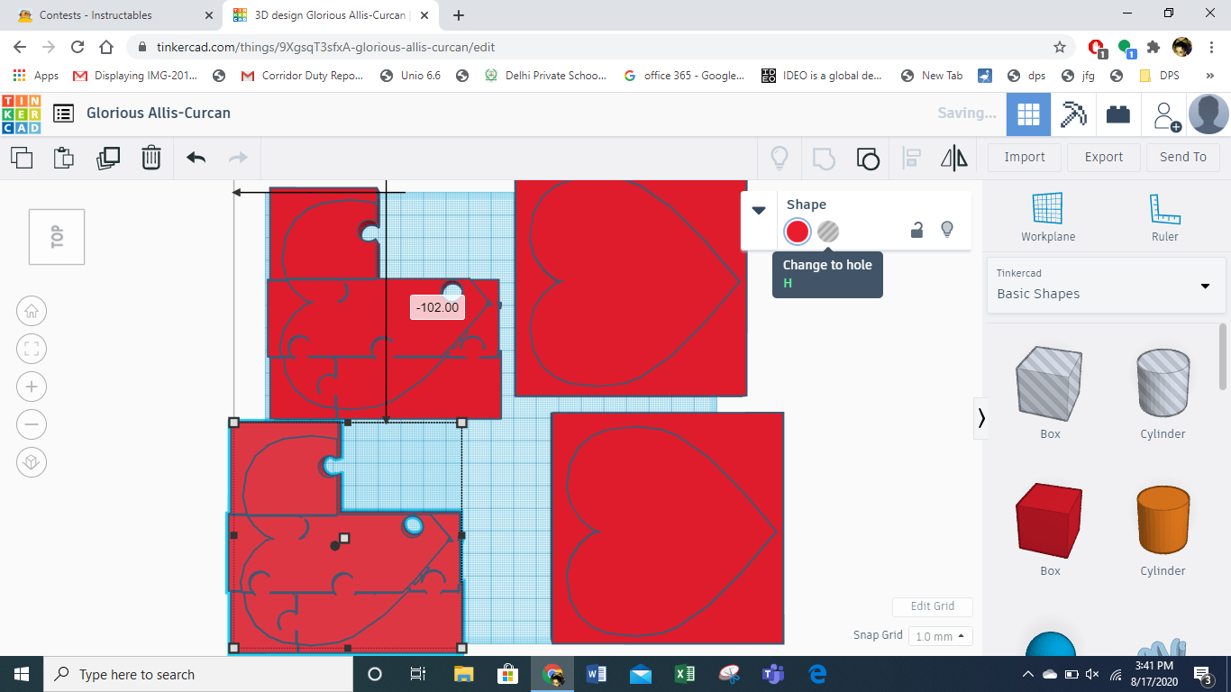Open the Apps bookmark
Screen dimensions: 1231x692
(37, 76)
